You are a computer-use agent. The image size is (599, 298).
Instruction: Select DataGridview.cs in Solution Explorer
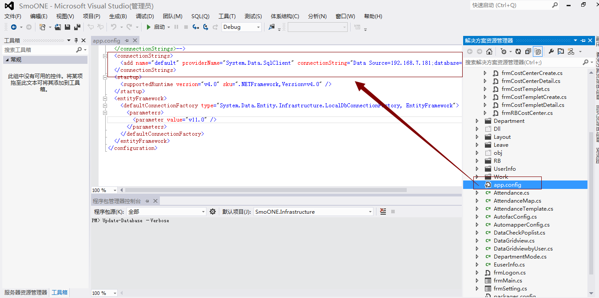pyautogui.click(x=514, y=241)
